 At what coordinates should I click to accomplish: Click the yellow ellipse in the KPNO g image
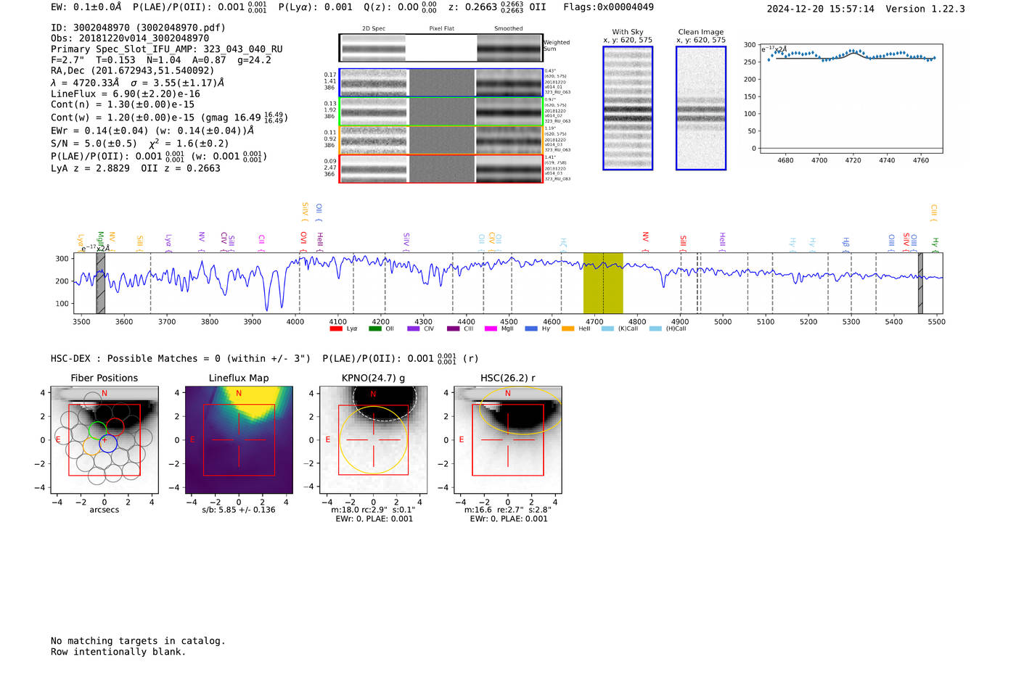(373, 440)
